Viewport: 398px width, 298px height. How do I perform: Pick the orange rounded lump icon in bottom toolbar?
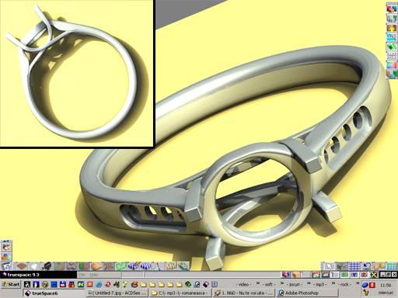coord(96,266)
